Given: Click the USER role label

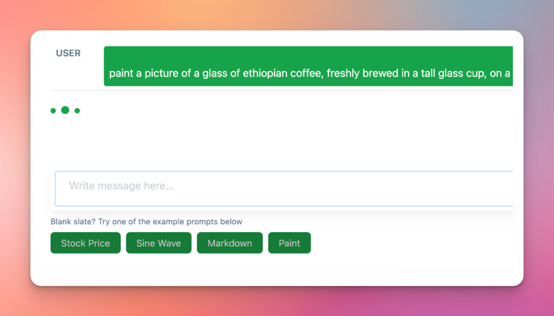Looking at the screenshot, I should click(68, 53).
